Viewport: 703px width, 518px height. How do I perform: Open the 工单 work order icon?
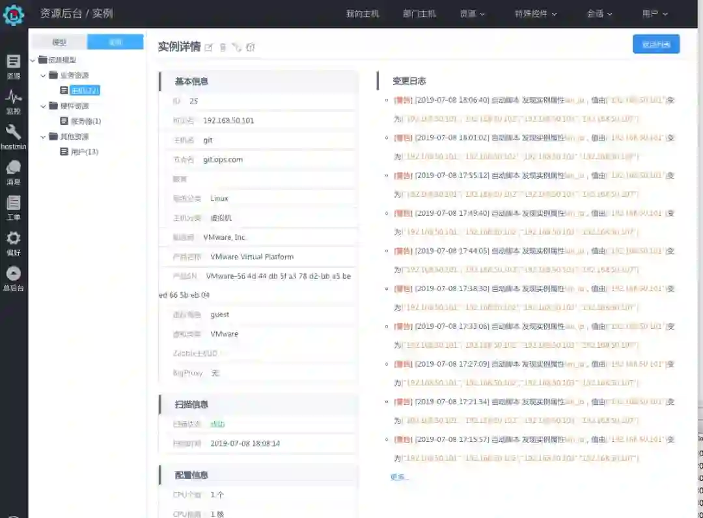tap(14, 208)
